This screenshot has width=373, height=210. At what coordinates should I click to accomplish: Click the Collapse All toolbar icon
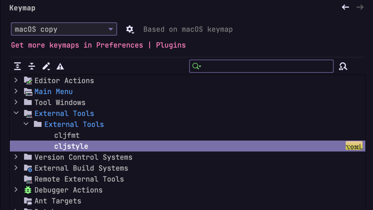coord(32,66)
